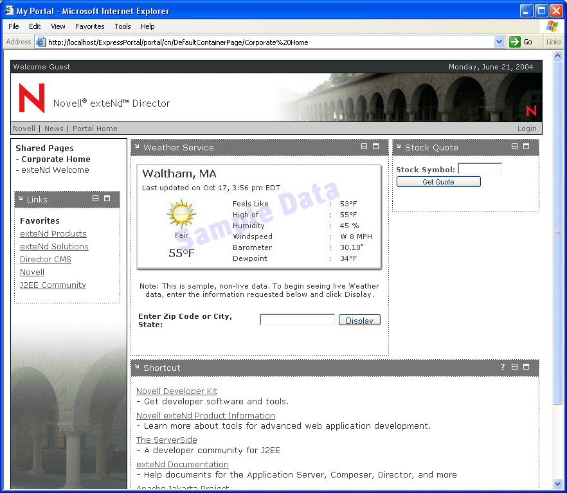This screenshot has width=567, height=493.
Task: Click the Get Quote button
Action: 438,182
